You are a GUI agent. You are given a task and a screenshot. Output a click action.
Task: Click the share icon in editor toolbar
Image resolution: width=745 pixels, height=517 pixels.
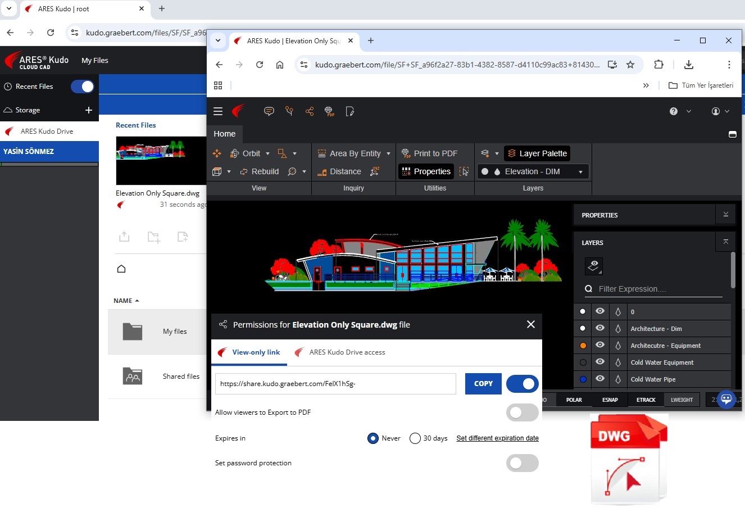[310, 111]
